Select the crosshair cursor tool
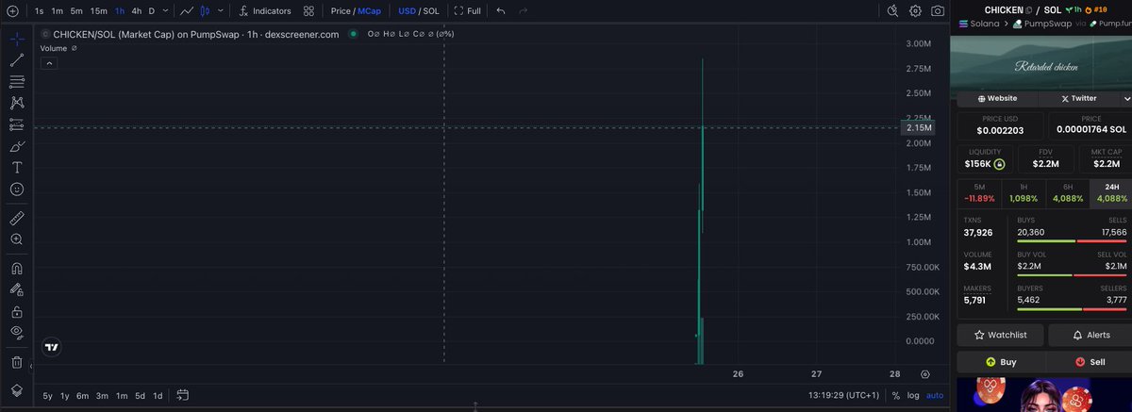Image resolution: width=1132 pixels, height=412 pixels. [x=17, y=41]
